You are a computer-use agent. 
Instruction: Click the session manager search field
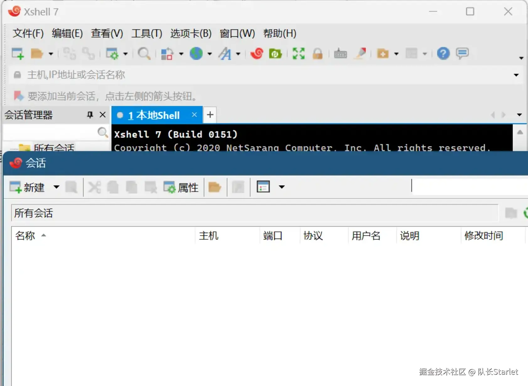click(50, 132)
